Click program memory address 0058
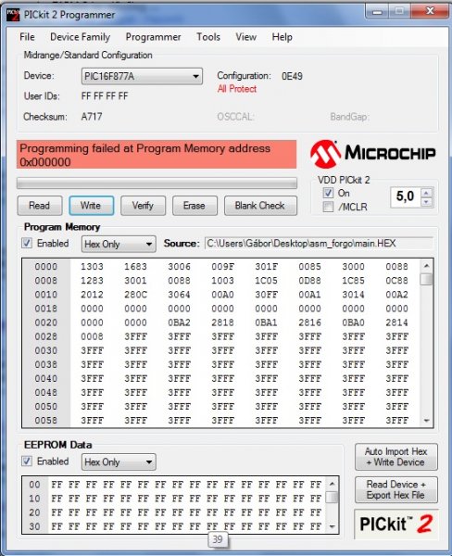Screen dimensions: 452x556 [x=46, y=421]
